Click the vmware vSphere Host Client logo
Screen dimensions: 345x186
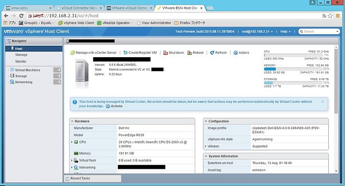tap(36, 31)
